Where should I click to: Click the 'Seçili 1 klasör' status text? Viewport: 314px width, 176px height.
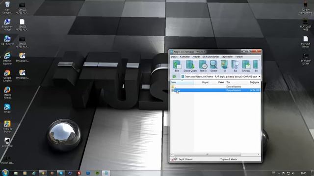[185, 159]
